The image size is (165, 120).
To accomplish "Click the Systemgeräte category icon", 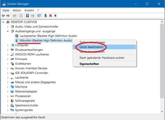I will pos(12,110).
